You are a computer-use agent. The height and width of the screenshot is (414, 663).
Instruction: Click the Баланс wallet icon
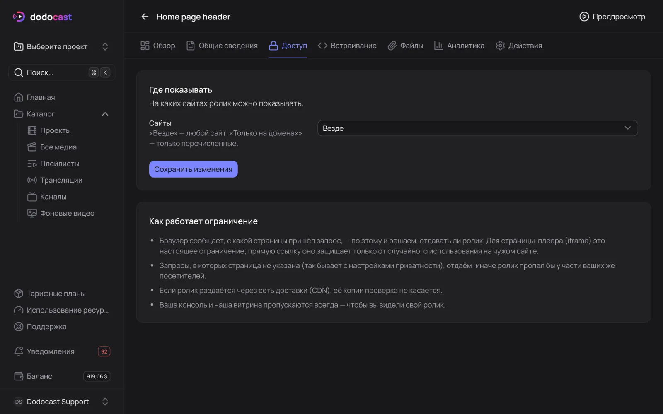tap(19, 376)
